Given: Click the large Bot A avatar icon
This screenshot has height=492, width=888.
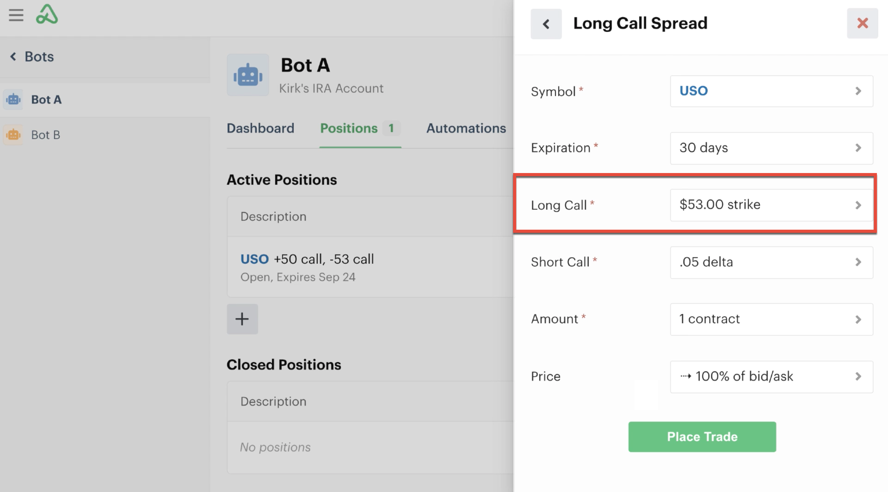Looking at the screenshot, I should click(x=248, y=75).
